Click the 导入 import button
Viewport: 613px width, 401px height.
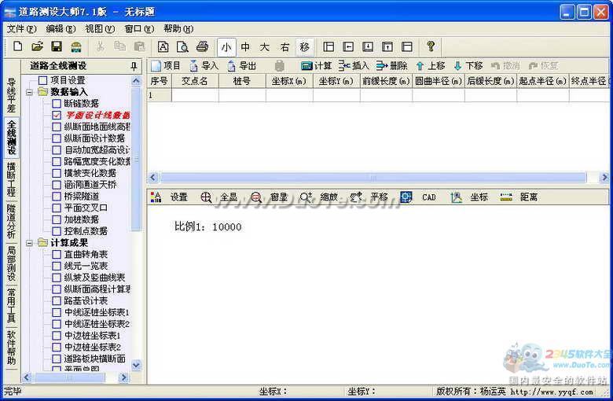[204, 66]
